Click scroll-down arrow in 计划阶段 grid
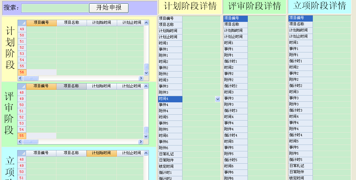 point(146,73)
